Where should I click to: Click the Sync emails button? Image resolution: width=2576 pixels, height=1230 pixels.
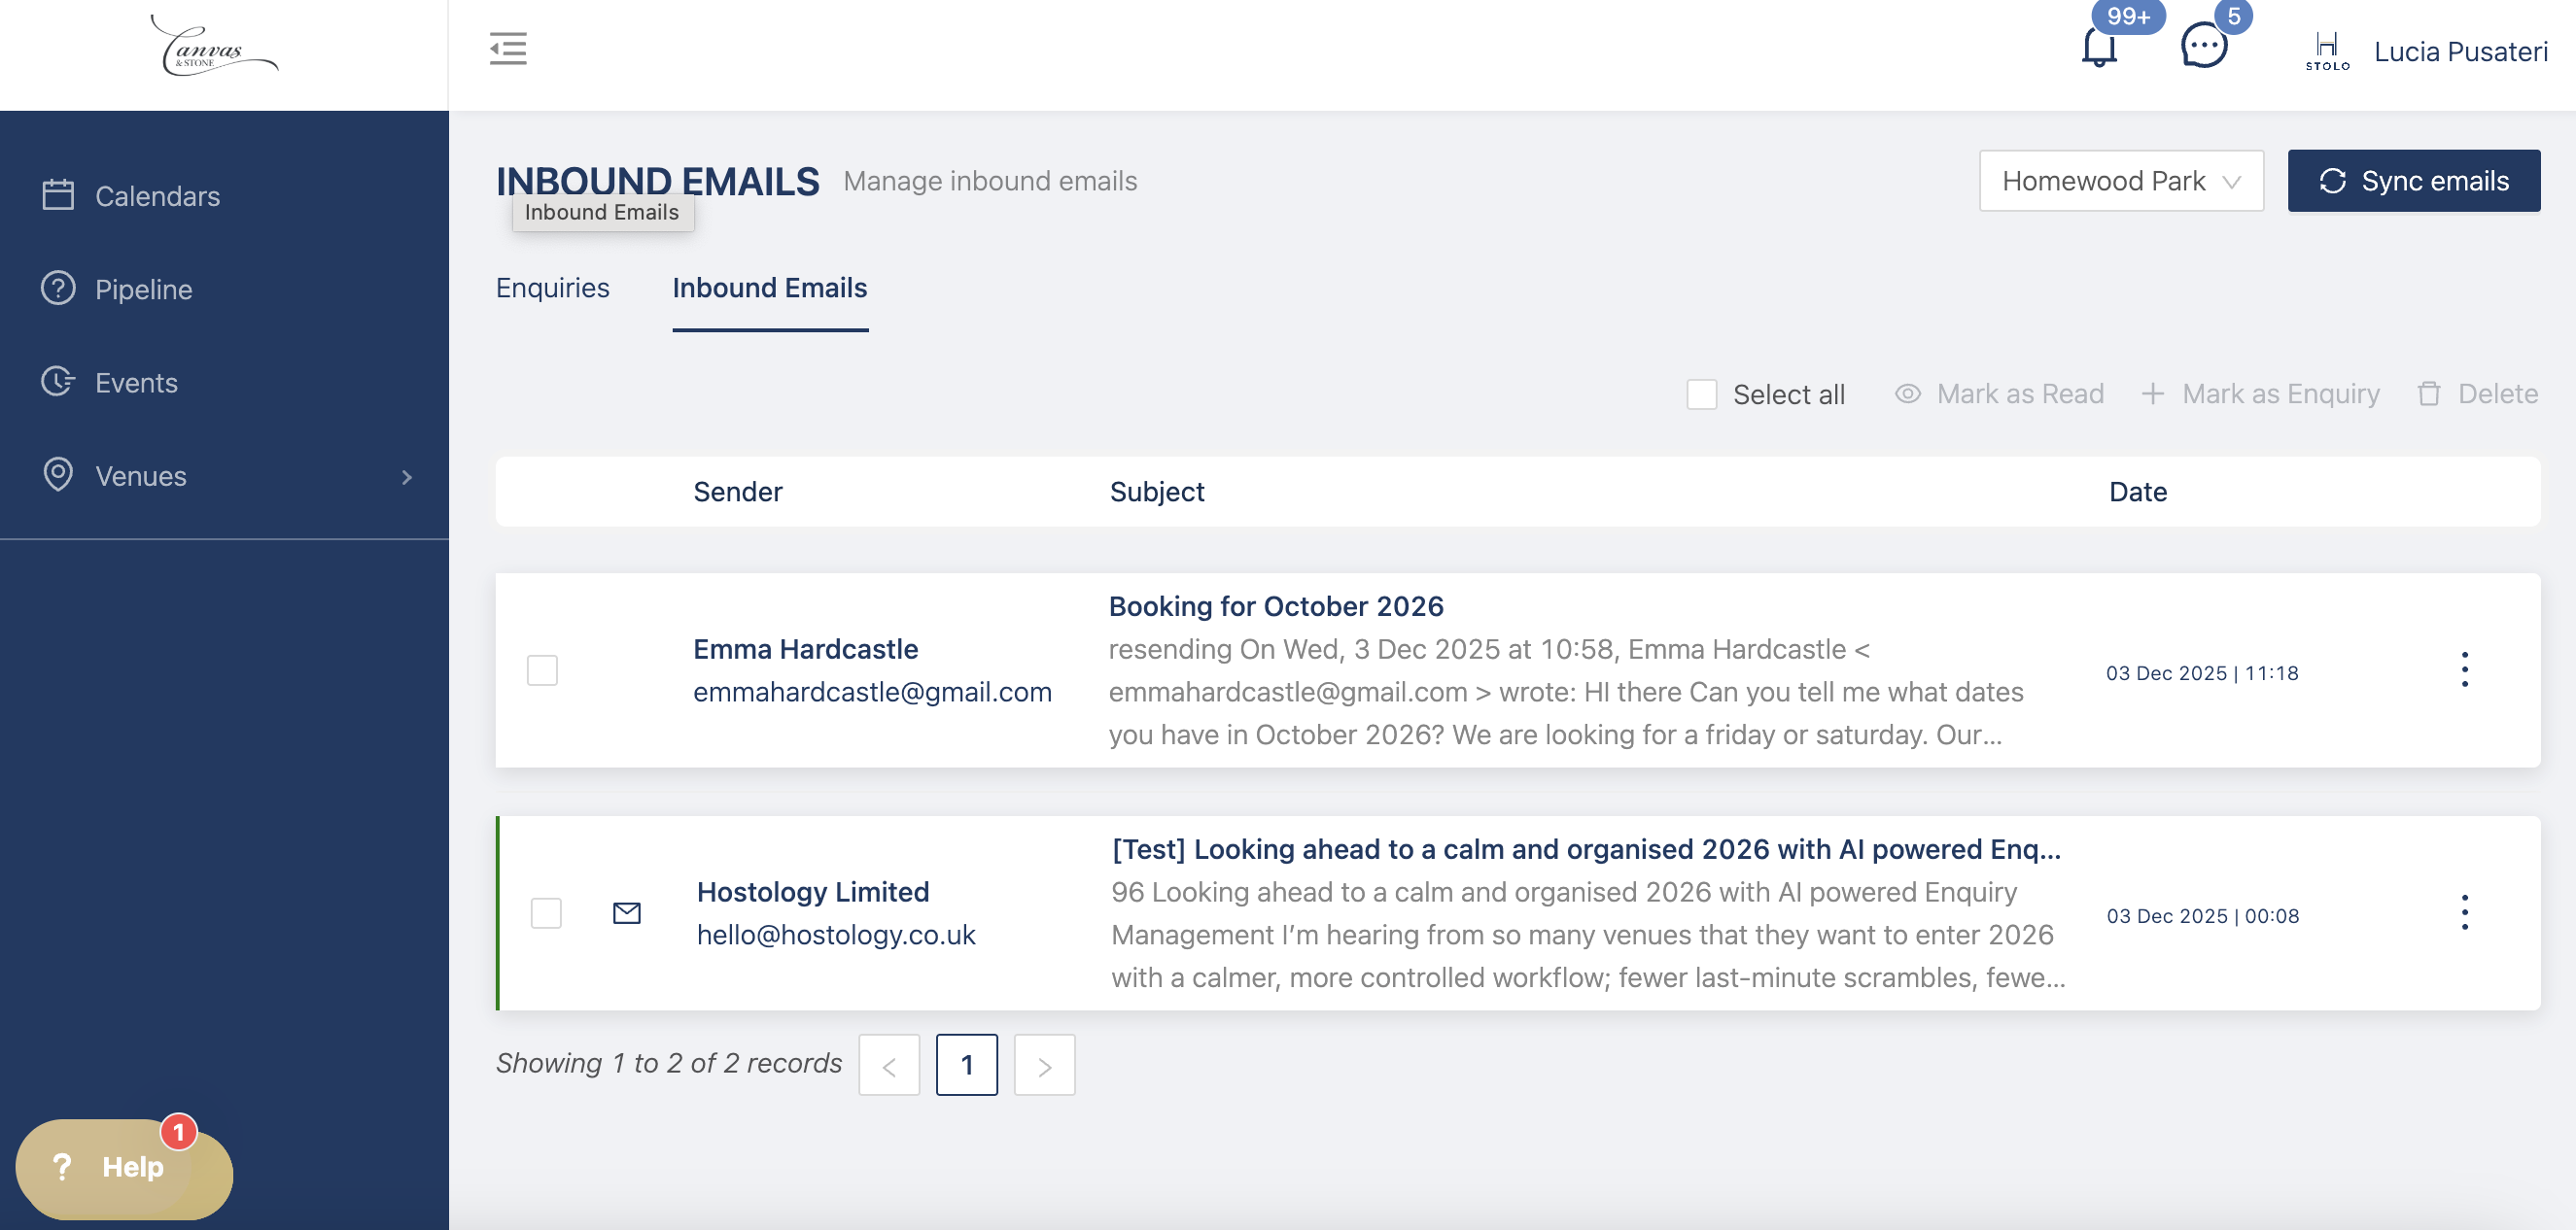[x=2413, y=181]
